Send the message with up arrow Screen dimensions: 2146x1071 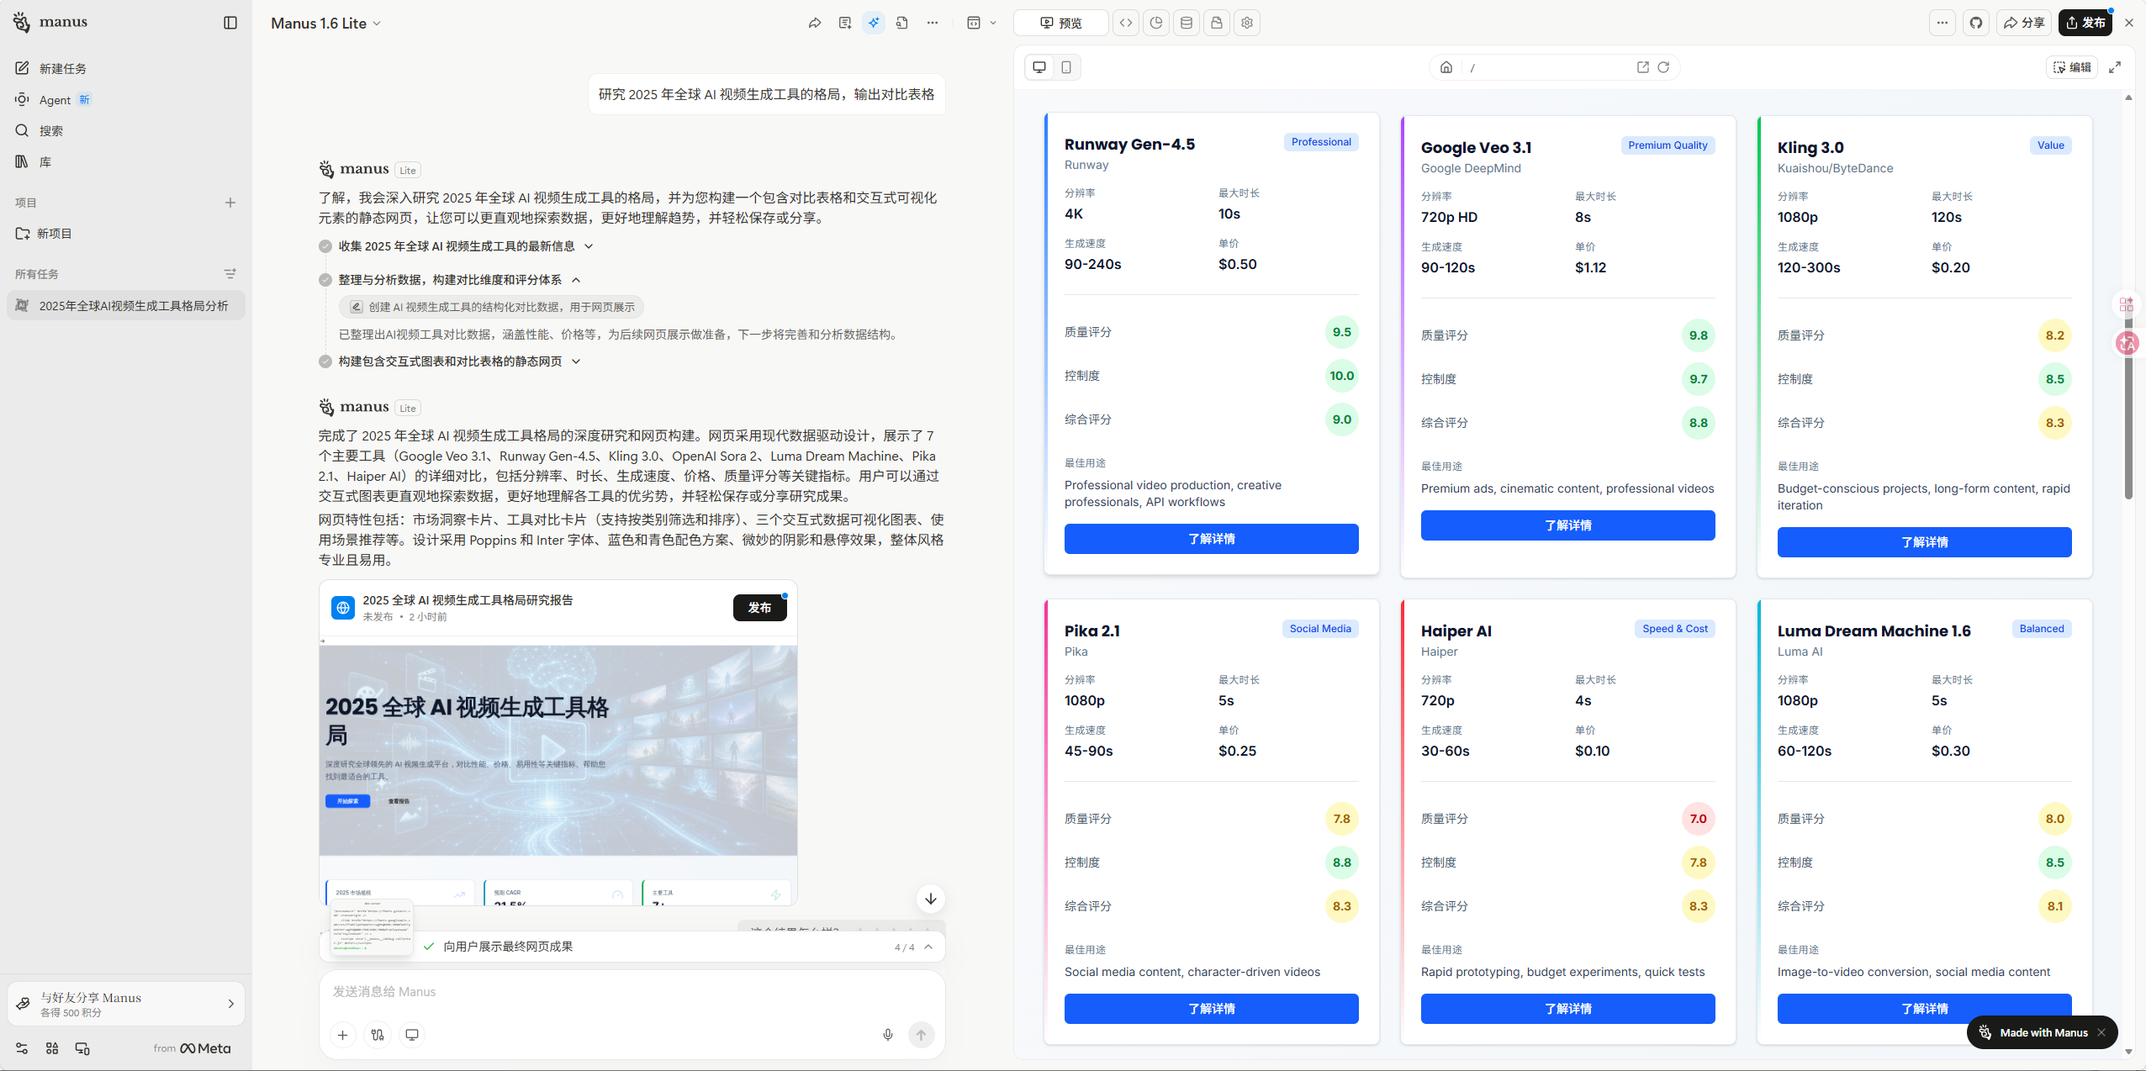[x=922, y=1035]
